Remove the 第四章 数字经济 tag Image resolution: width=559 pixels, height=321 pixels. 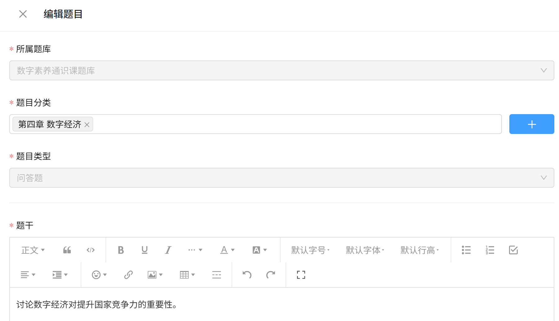(87, 125)
